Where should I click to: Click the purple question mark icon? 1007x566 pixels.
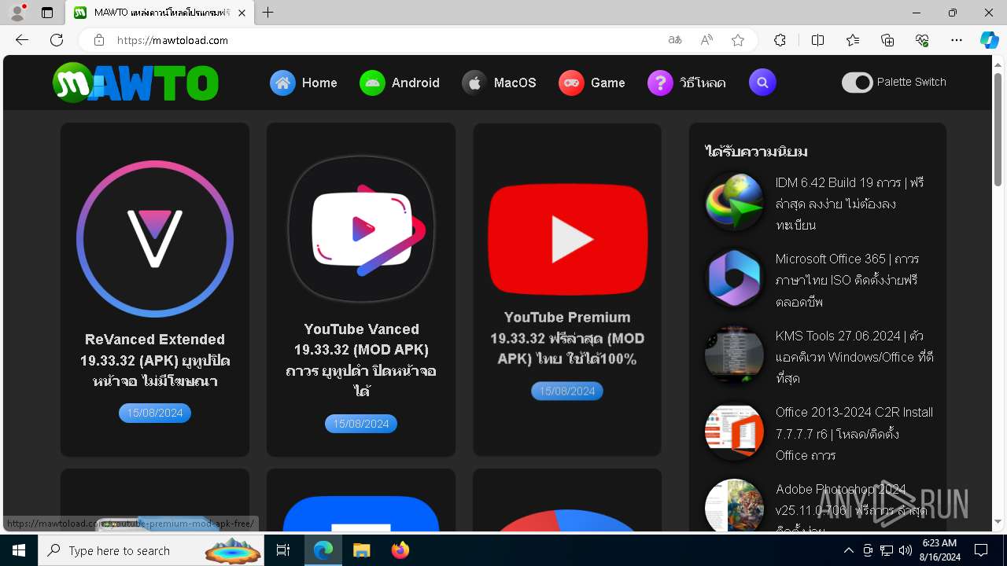coord(660,83)
